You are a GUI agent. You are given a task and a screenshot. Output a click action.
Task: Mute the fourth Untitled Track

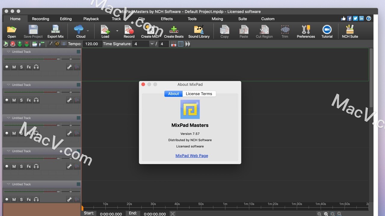point(14,166)
